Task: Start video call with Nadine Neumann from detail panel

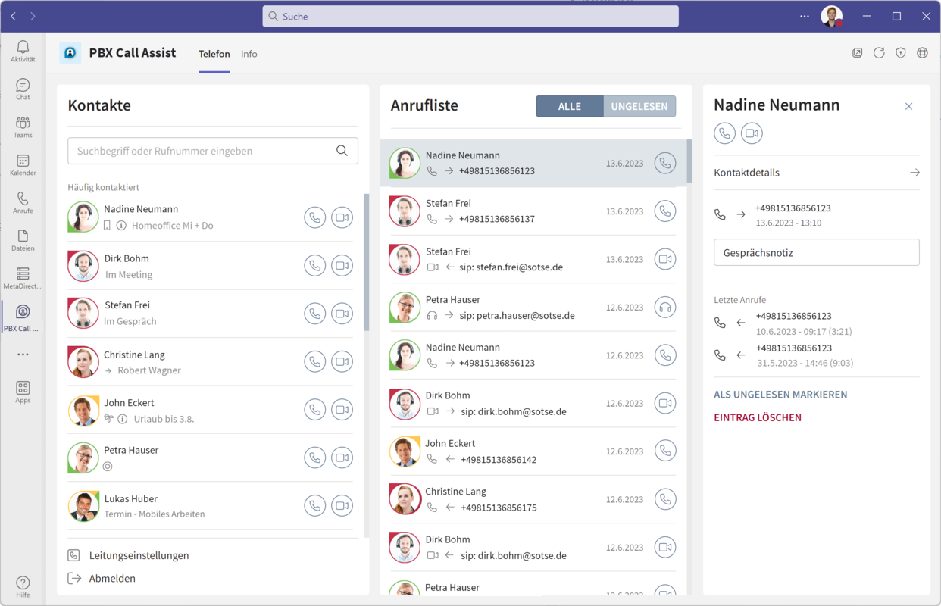Action: (751, 133)
